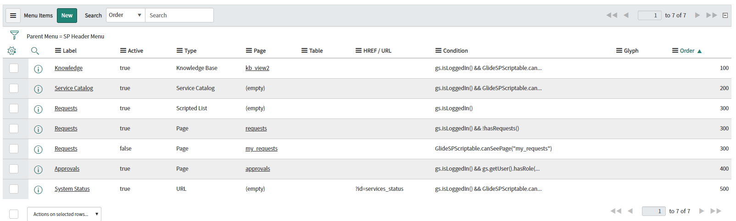Open the Condition column header menu
This screenshot has height=221, width=736.
[438, 51]
